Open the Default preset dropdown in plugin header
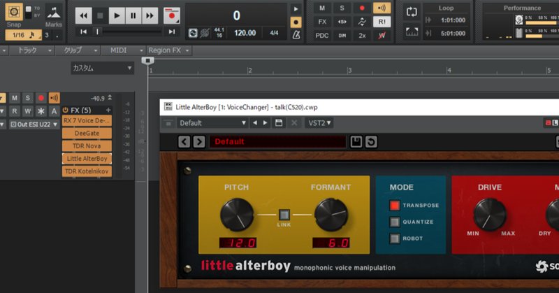The width and height of the screenshot is (559, 293). (212, 123)
